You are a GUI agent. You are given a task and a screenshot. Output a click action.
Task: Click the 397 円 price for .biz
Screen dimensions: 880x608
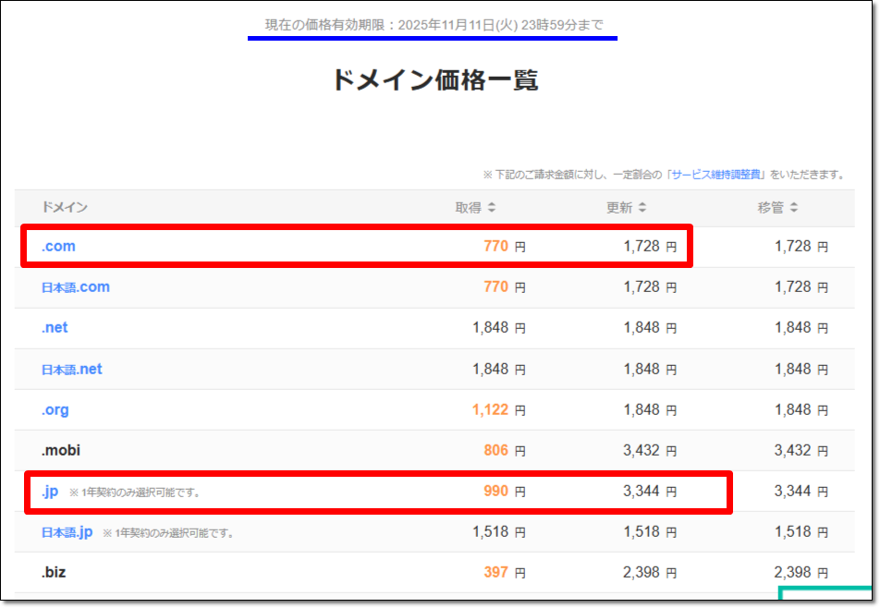504,573
